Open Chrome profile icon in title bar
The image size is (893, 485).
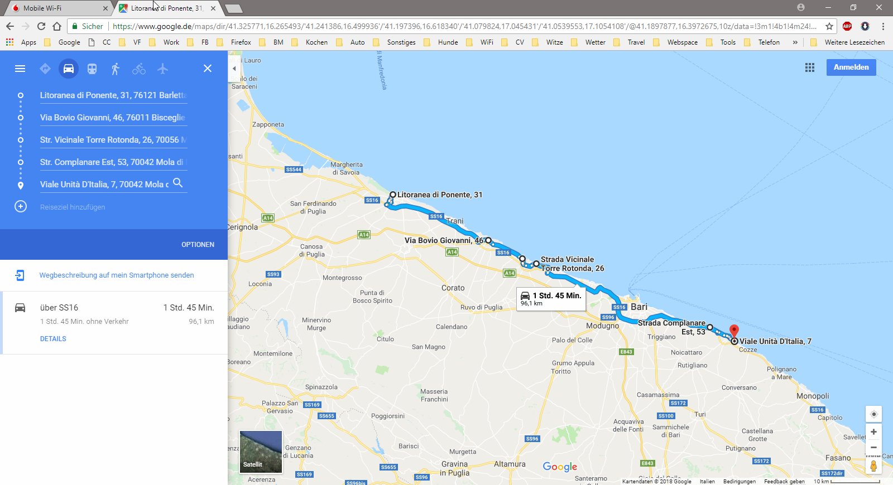tap(801, 7)
